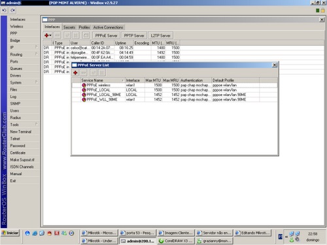Click the Default Profile column header
This screenshot has width=327, height=245.
(235, 80)
